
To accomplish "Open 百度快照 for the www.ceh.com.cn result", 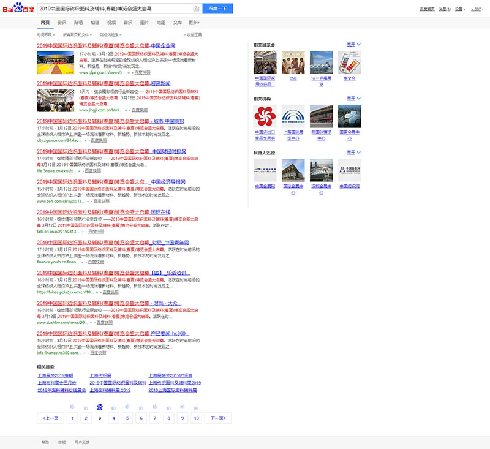I will 102,201.
